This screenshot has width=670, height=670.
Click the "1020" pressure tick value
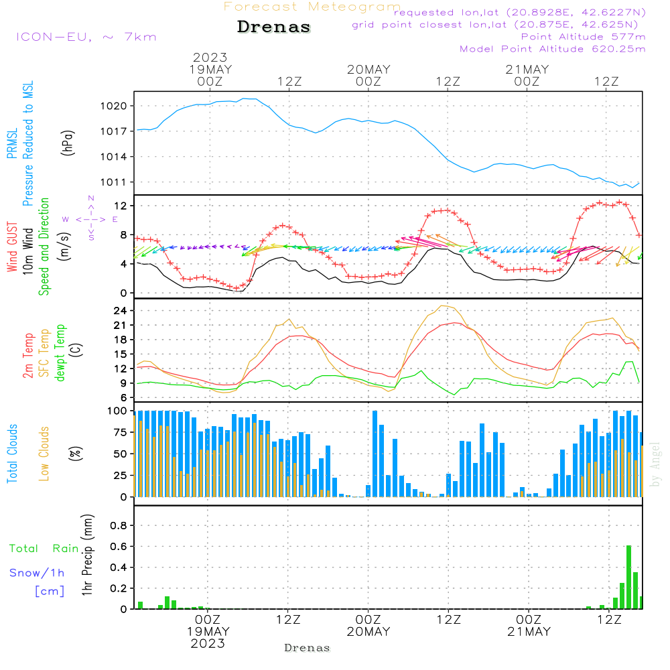tap(114, 107)
